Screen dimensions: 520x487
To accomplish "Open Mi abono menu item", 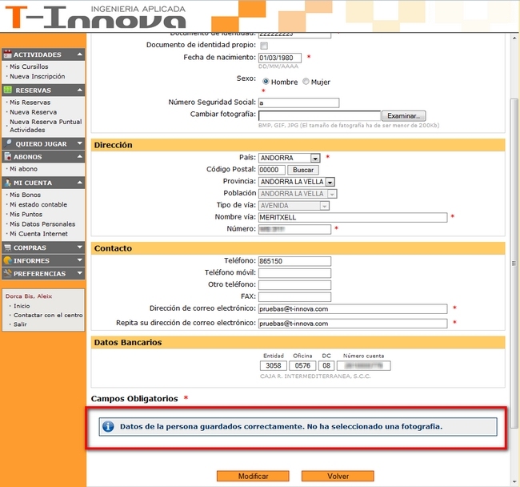I will coord(23,169).
